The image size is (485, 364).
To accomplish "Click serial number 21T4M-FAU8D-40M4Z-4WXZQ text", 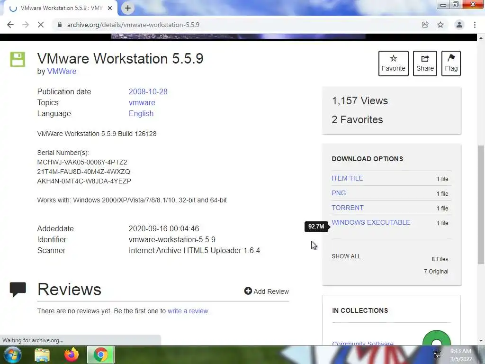I will [83, 172].
